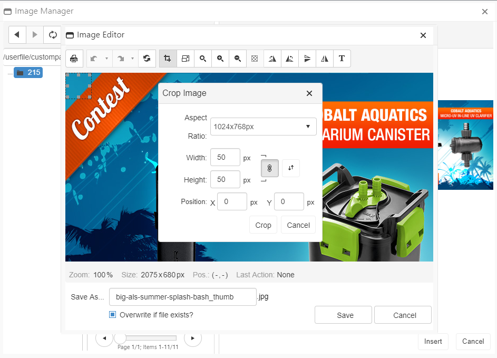The image size is (497, 358).
Task: Click the Flip Horizontal icon
Action: click(325, 59)
